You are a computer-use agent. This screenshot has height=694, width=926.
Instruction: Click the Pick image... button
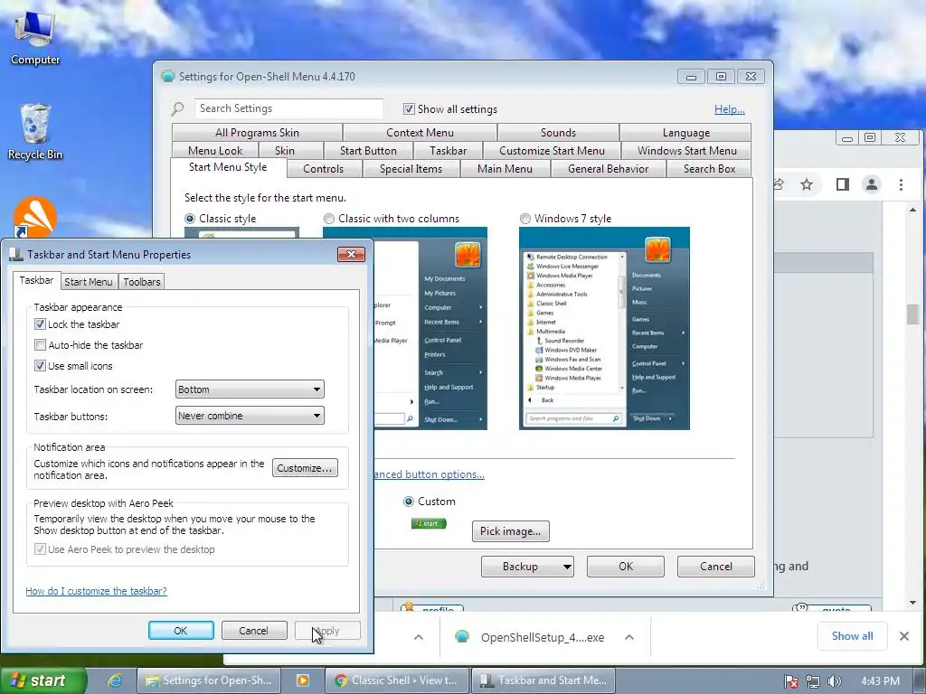[510, 531]
